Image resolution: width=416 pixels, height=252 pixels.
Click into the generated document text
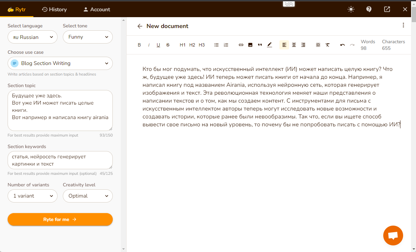[271, 97]
